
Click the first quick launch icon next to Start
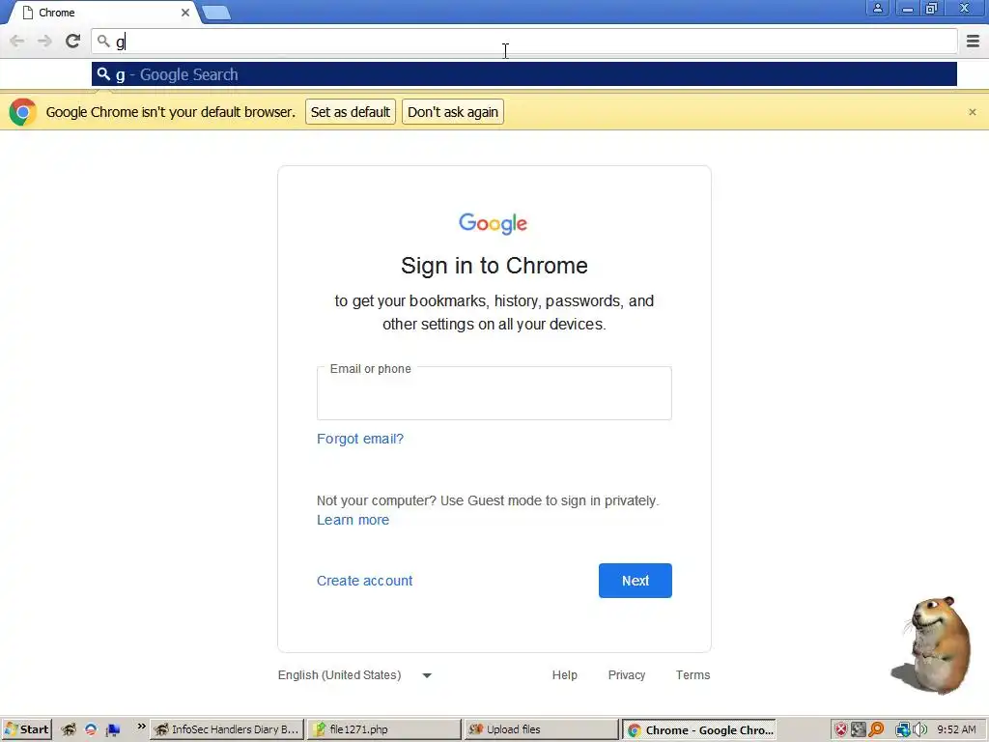click(x=69, y=730)
